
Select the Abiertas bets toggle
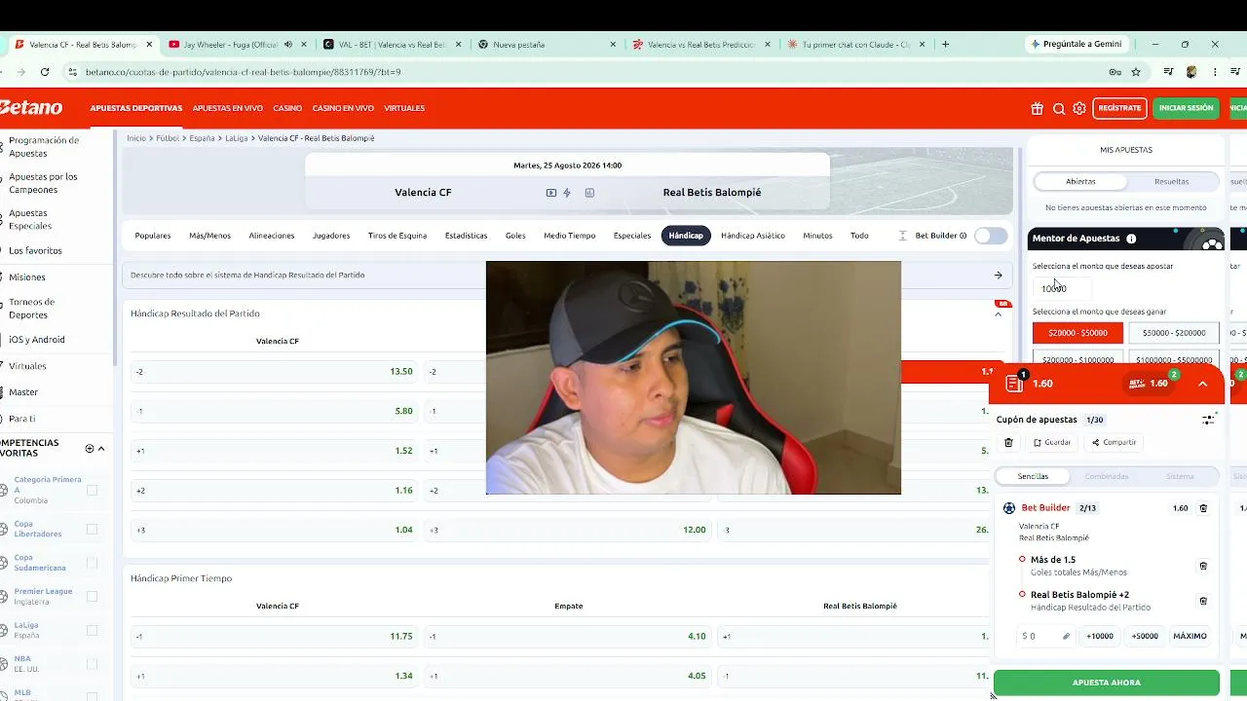point(1080,182)
